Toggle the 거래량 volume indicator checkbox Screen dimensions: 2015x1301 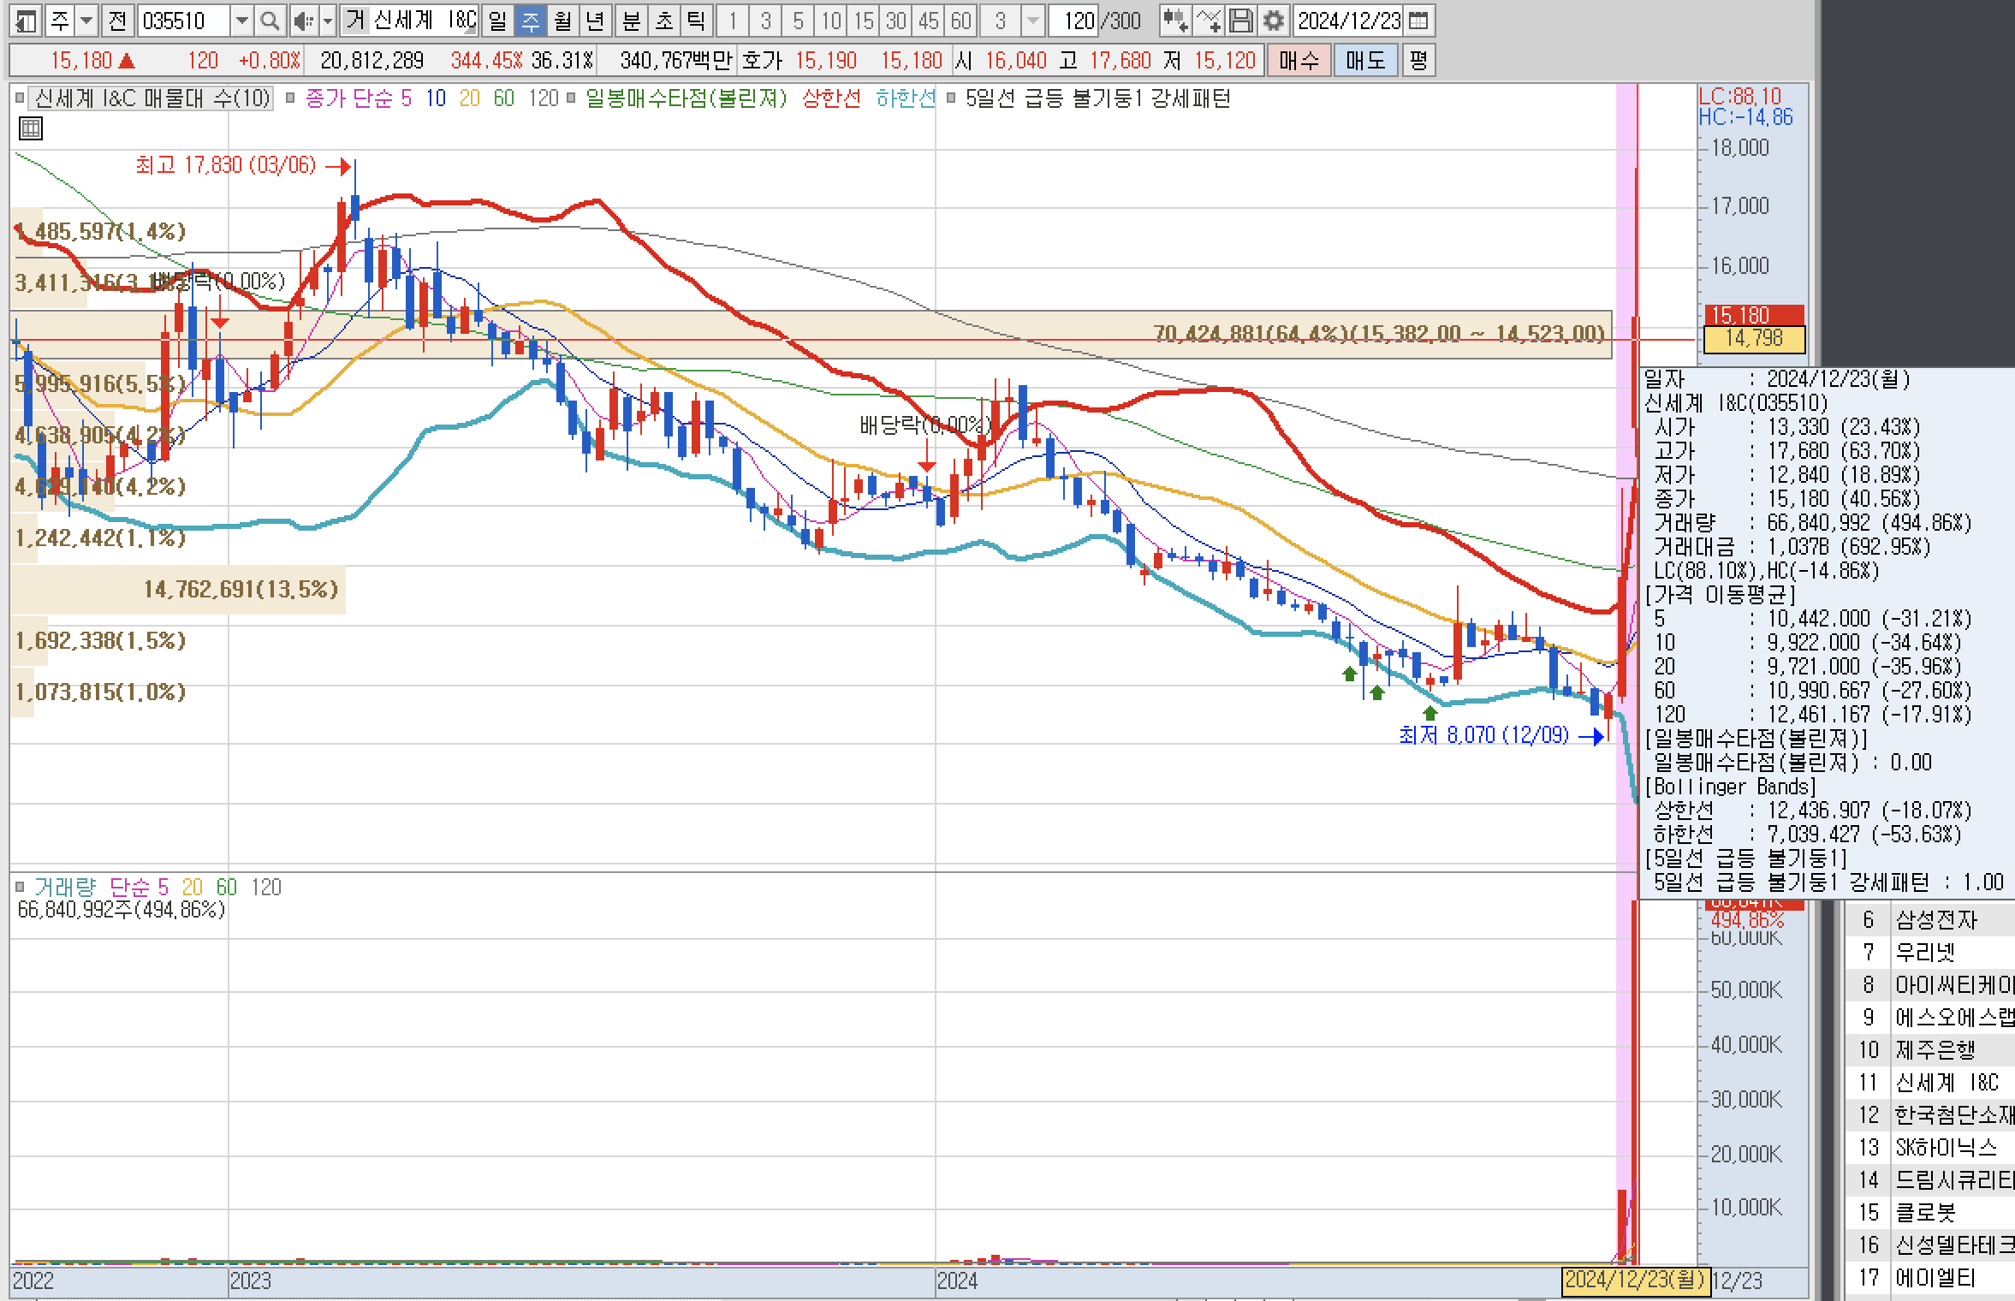tap(20, 888)
